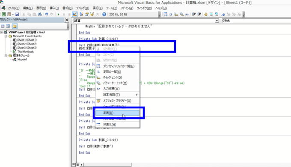The width and height of the screenshot is (291, 167).
Task: Open the ファイル(F) menu
Action: [x=13, y=8]
